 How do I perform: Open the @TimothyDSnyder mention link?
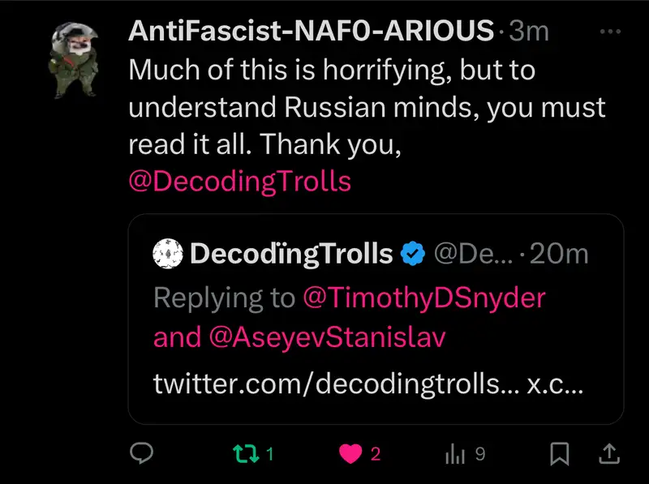[423, 297]
